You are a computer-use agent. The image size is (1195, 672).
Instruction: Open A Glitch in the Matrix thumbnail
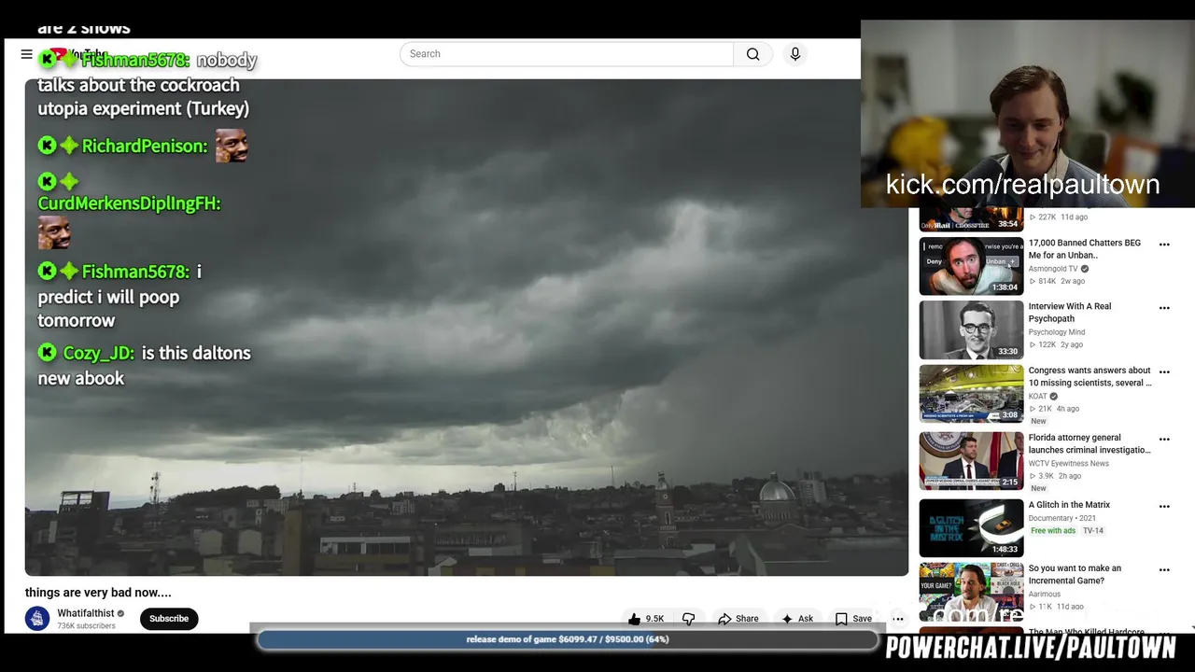tap(971, 528)
